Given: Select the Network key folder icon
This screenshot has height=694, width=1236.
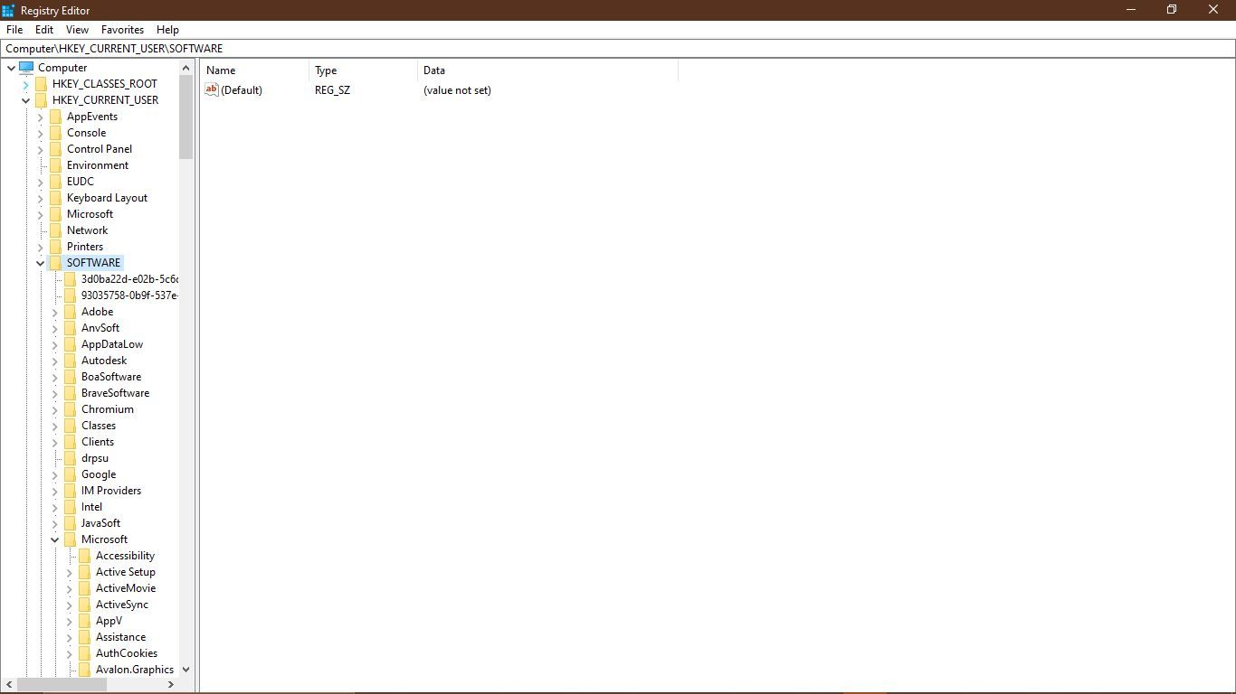Looking at the screenshot, I should 55,230.
